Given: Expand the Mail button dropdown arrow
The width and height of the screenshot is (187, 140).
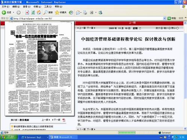Looking at the screenshot, I should pos(81,12).
